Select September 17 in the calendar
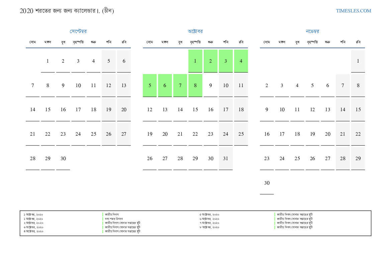Image resolution: width=391 pixels, height=277 pixels. pos(78,110)
